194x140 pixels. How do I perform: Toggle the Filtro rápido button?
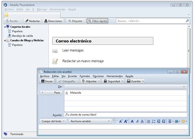(97, 21)
